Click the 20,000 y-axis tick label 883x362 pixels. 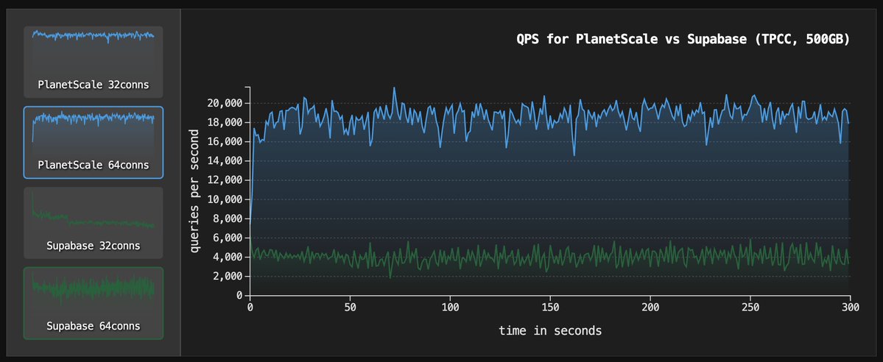[x=223, y=103]
